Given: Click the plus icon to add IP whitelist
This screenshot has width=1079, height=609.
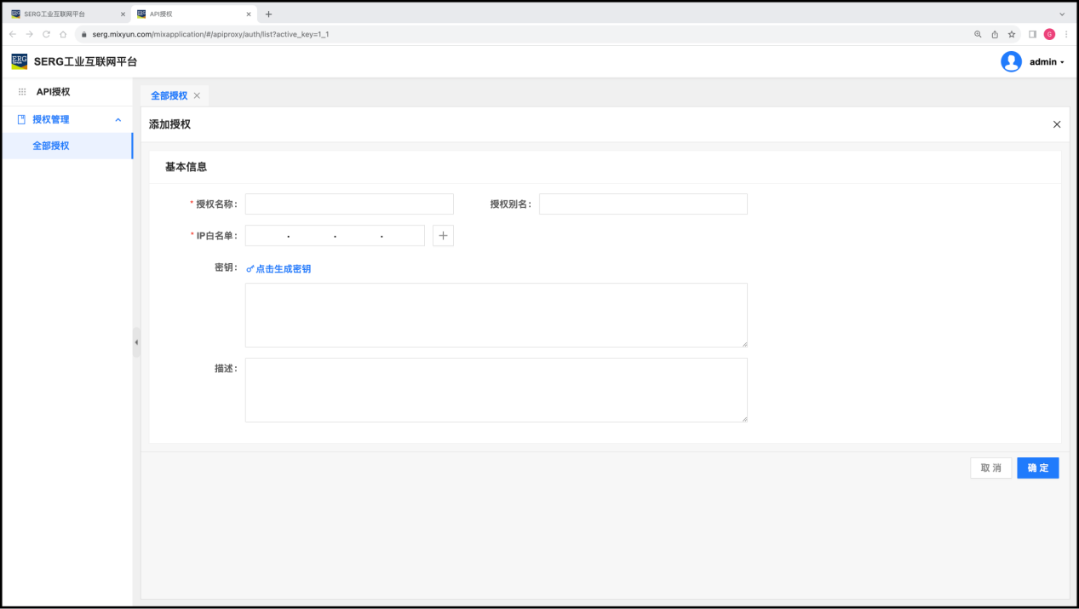Looking at the screenshot, I should click(443, 236).
